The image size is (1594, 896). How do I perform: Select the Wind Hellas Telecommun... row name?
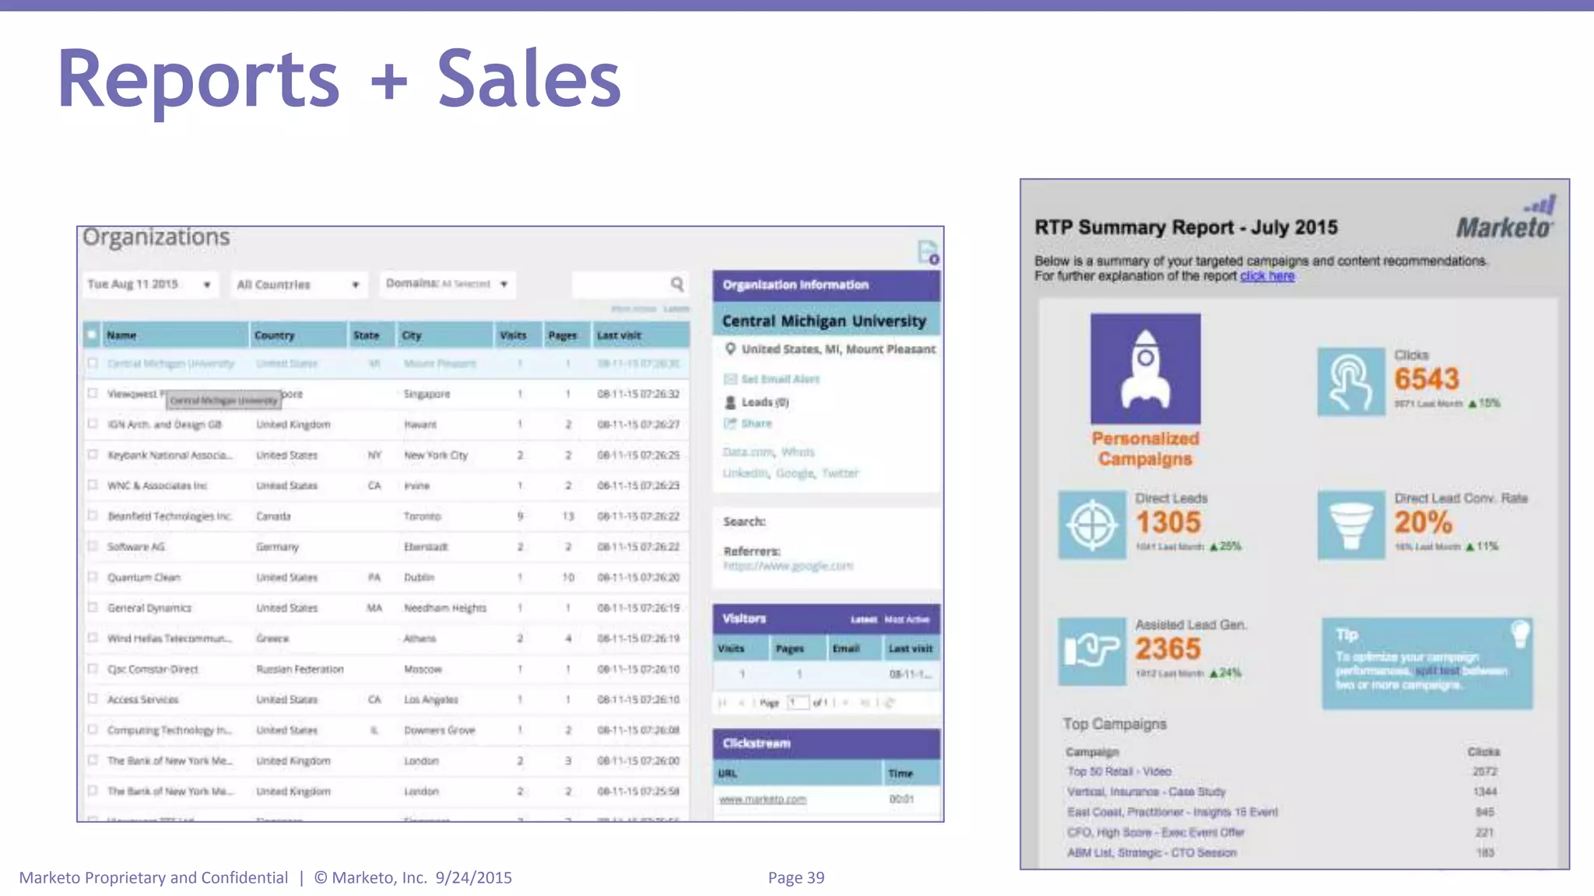tap(169, 638)
